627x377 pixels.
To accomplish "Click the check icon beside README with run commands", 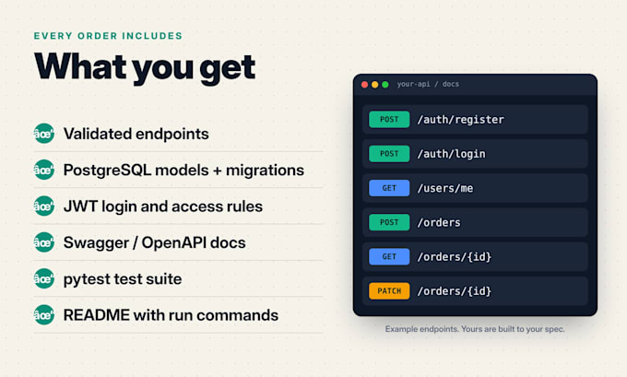I will click(44, 315).
